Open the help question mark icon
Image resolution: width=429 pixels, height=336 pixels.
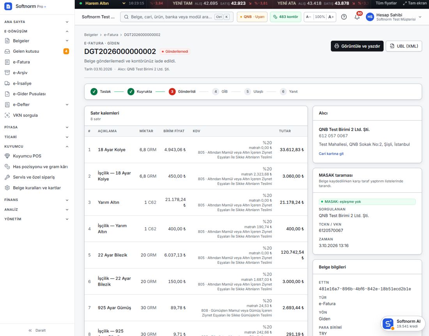[344, 17]
